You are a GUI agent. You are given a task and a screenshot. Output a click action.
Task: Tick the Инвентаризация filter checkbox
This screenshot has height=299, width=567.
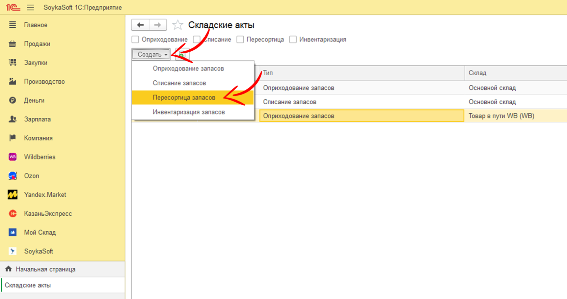tap(293, 39)
